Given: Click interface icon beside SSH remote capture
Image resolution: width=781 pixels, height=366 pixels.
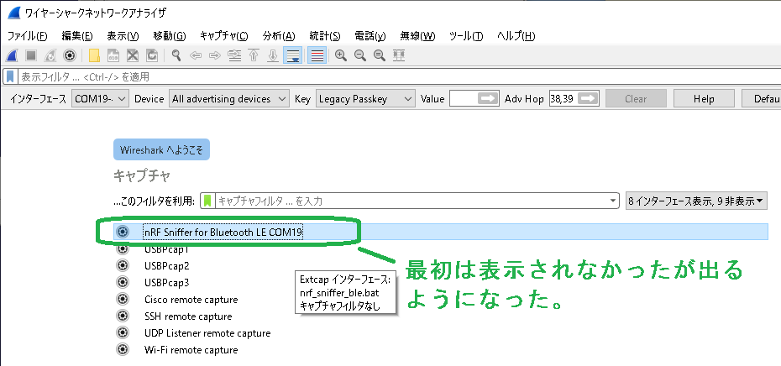Looking at the screenshot, I should 122,316.
